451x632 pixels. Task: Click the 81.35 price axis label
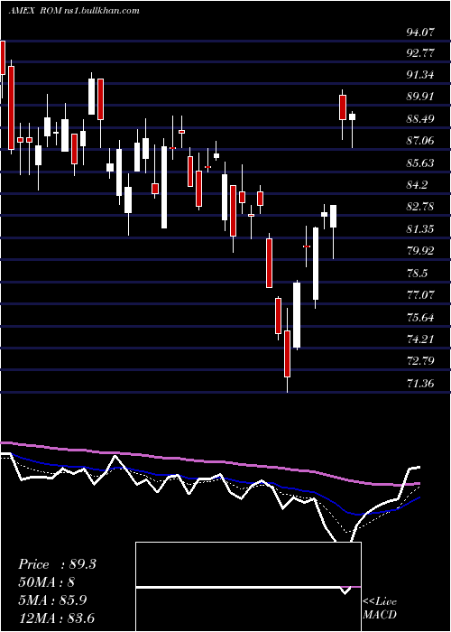(420, 229)
